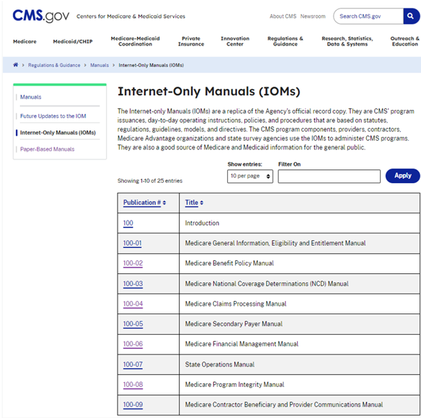The image size is (421, 418).
Task: Open Future Updates to the IOM
Action: point(53,116)
